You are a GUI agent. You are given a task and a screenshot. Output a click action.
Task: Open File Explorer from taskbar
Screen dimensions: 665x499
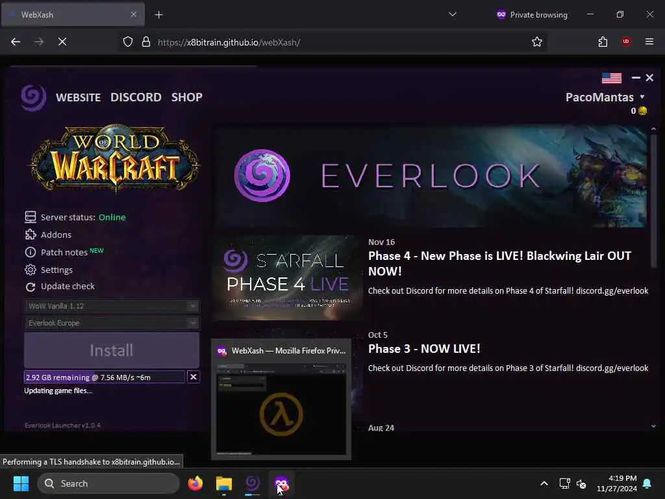pos(224,483)
